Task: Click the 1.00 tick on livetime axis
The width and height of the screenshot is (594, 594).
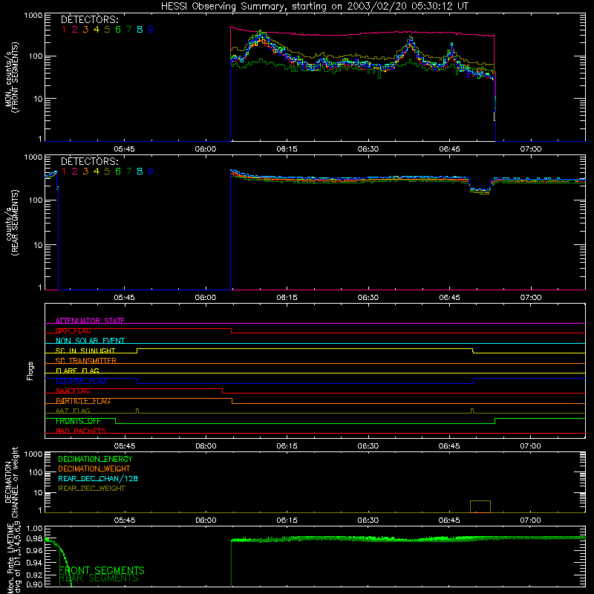Action: [35, 529]
